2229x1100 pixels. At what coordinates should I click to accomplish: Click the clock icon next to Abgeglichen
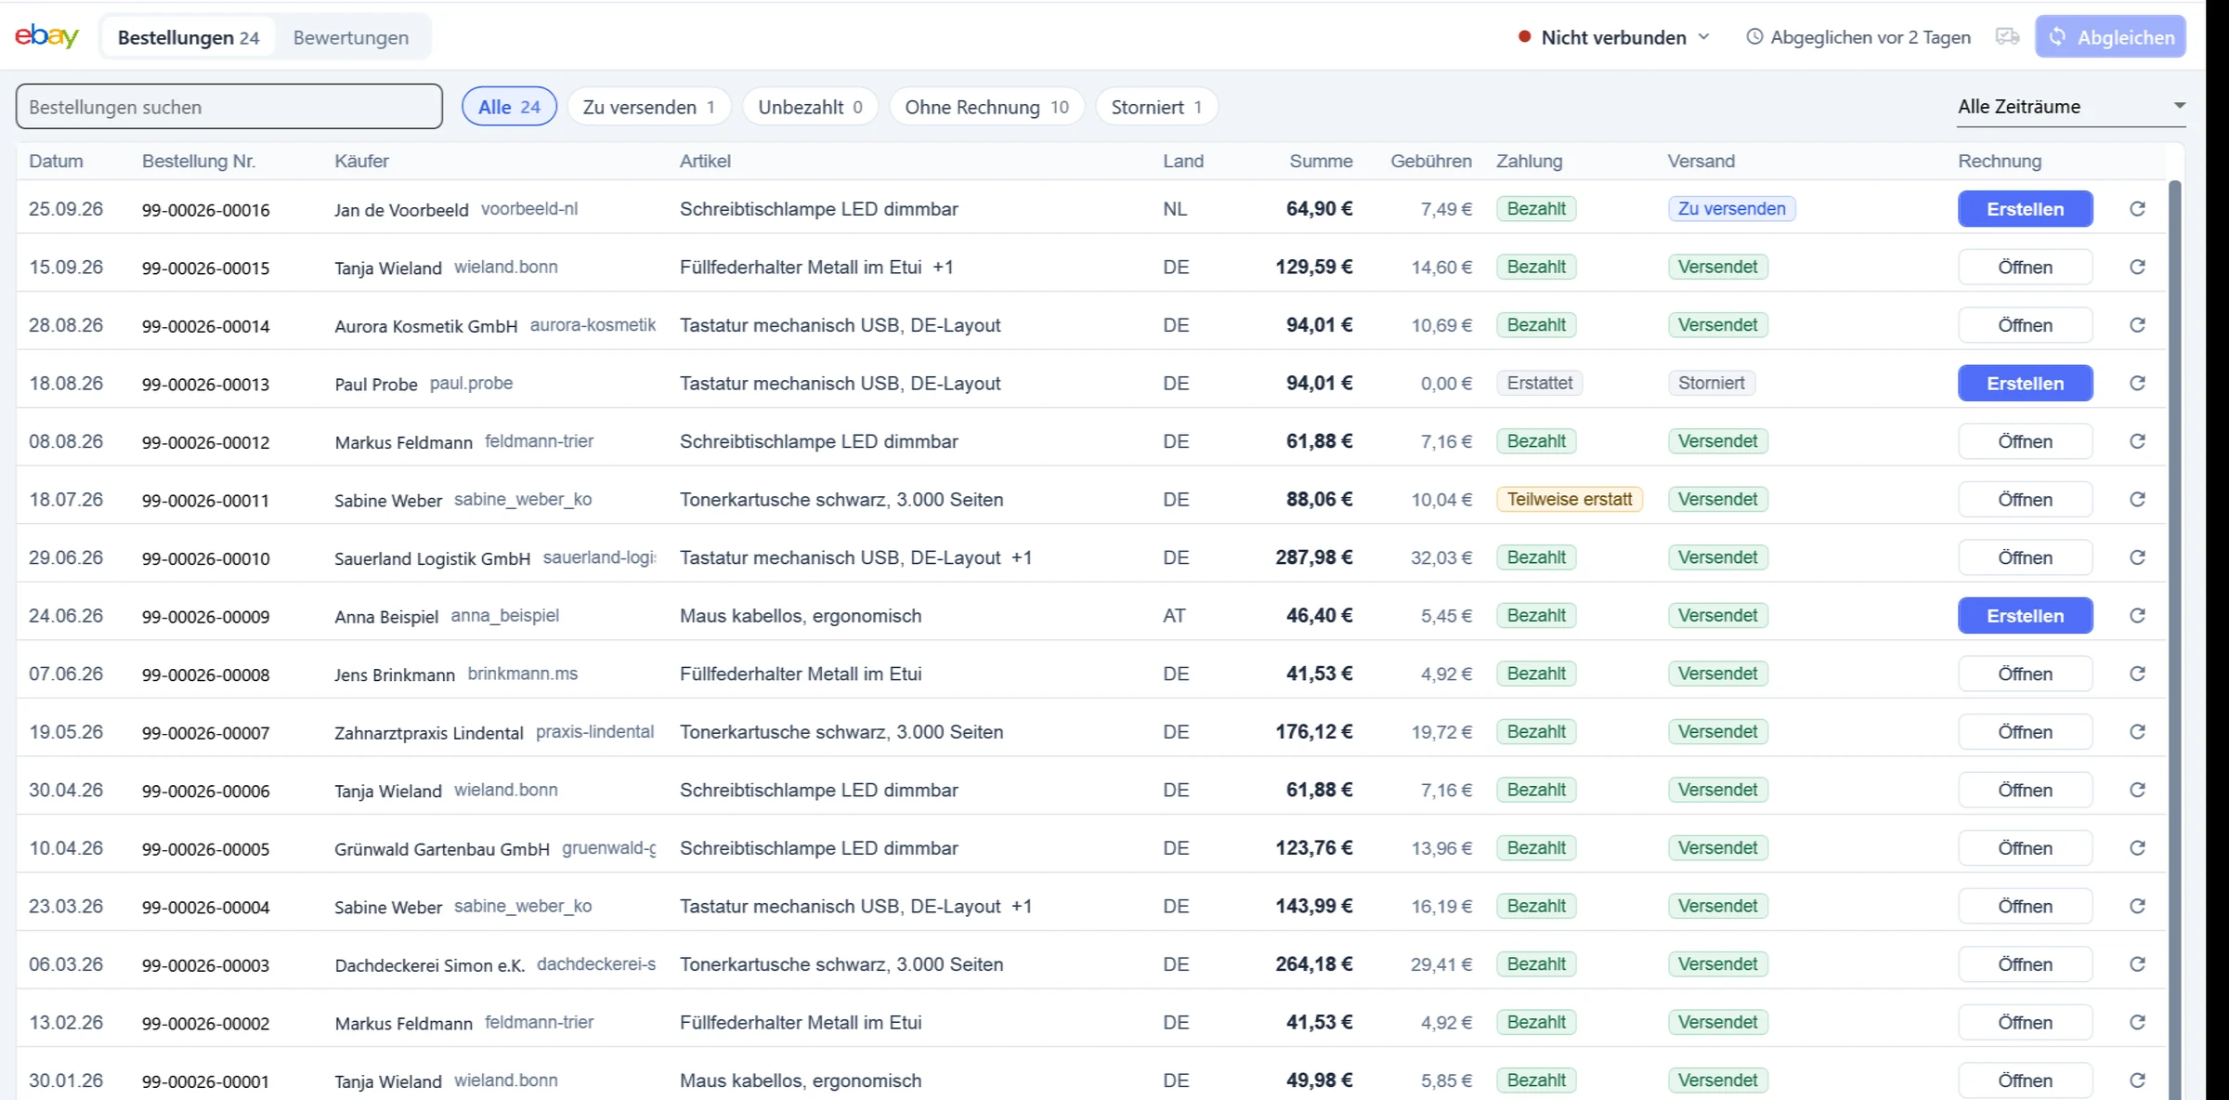pyautogui.click(x=1754, y=37)
